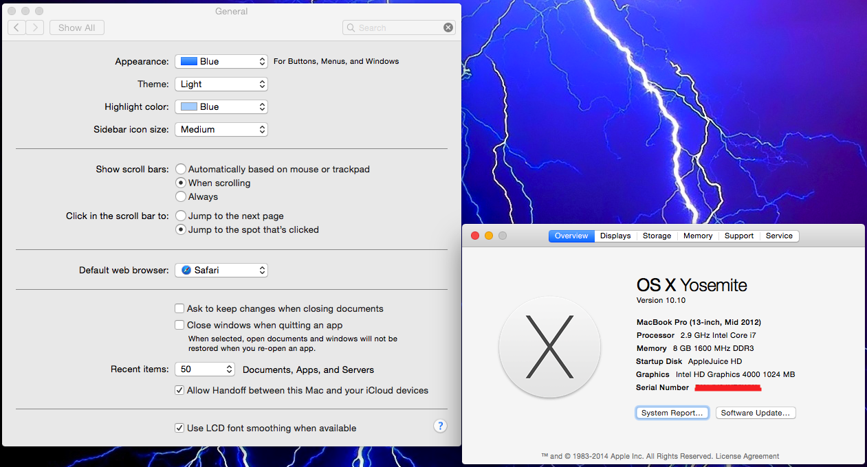Click the 2.9 GHz Intel Core i7 value
867x467 pixels.
click(x=719, y=335)
